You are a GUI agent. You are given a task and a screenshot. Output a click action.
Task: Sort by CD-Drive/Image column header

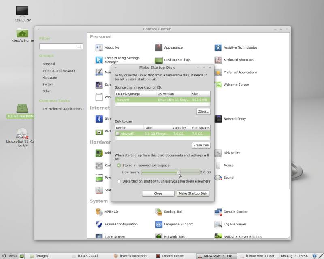[136, 94]
